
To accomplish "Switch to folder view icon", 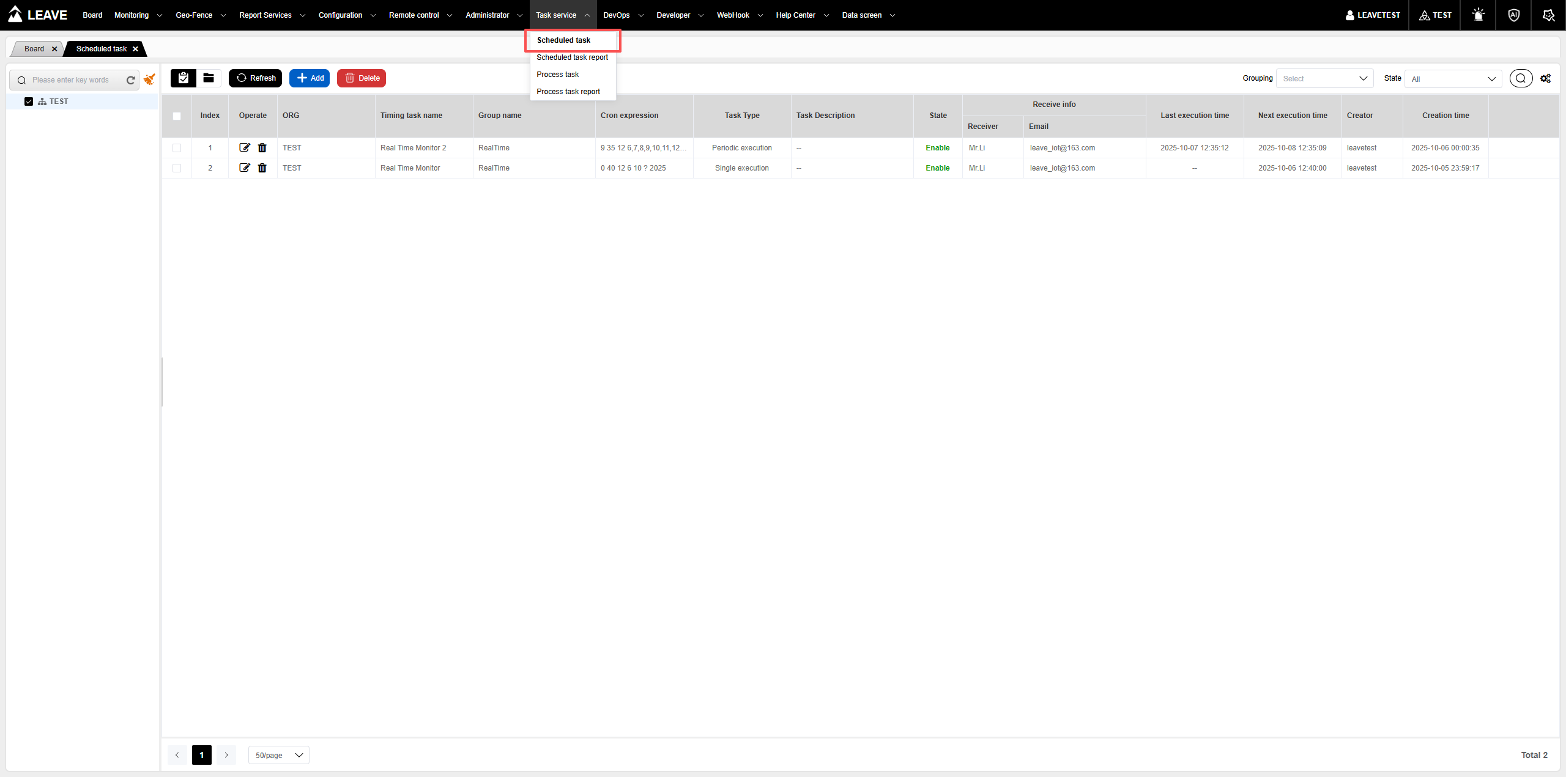I will click(x=209, y=78).
